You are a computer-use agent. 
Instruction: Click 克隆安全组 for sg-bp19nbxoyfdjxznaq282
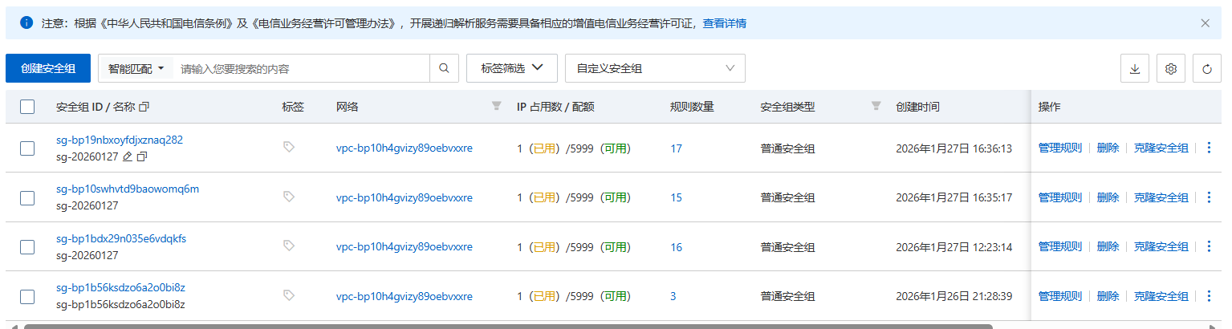click(1161, 148)
